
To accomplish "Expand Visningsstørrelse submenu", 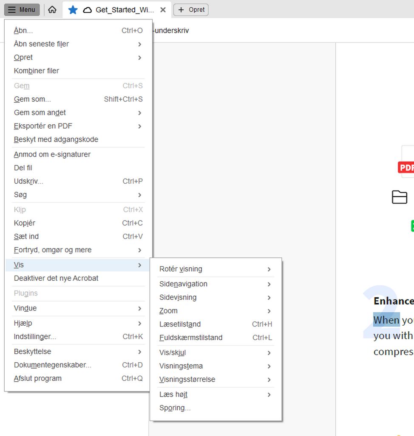I will coord(216,379).
